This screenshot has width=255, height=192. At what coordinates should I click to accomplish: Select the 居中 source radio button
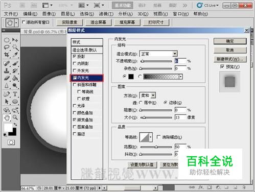141,103
